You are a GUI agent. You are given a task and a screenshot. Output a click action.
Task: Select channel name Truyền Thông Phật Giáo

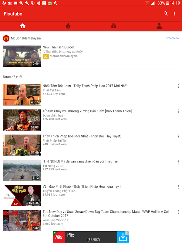pos(59,191)
